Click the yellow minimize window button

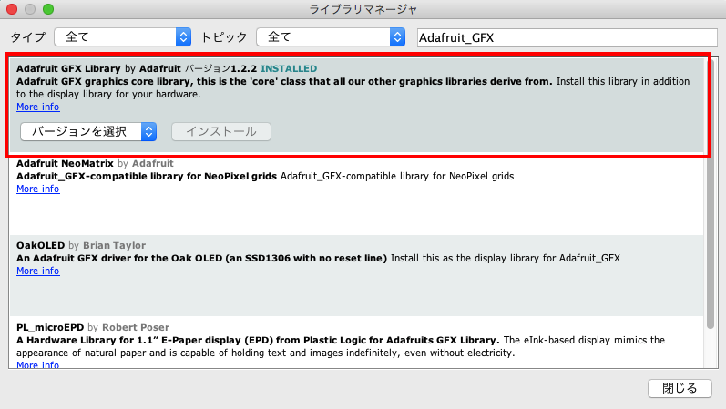point(30,9)
